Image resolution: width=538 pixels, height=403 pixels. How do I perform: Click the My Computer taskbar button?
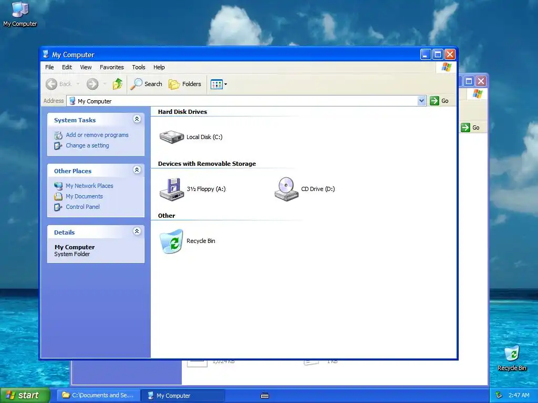[183, 395]
